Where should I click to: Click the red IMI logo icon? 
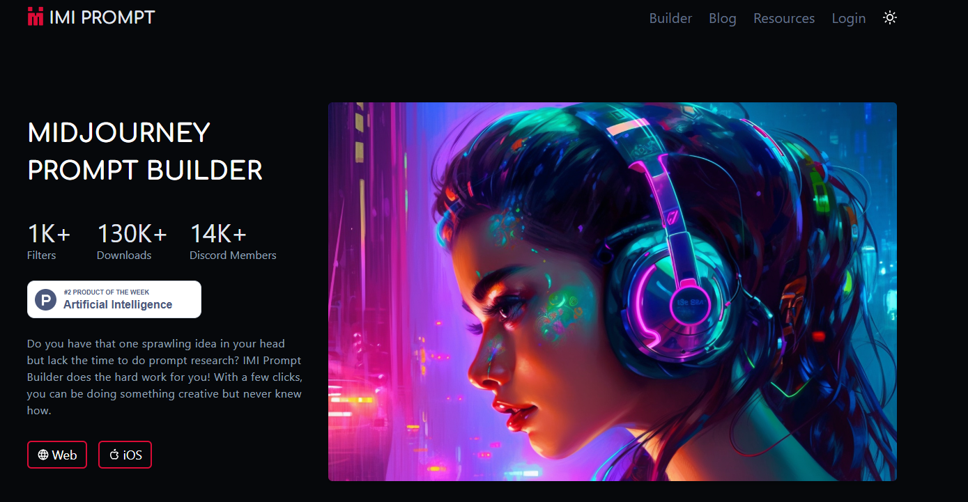click(x=36, y=17)
